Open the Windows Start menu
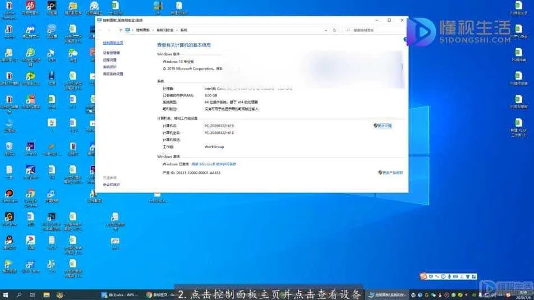 [6, 295]
